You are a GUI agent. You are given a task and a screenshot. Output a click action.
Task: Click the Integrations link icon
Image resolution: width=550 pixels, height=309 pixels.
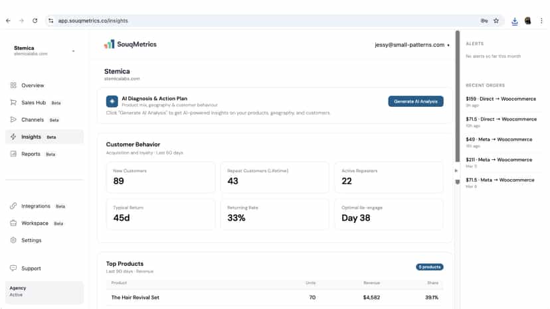tap(13, 206)
